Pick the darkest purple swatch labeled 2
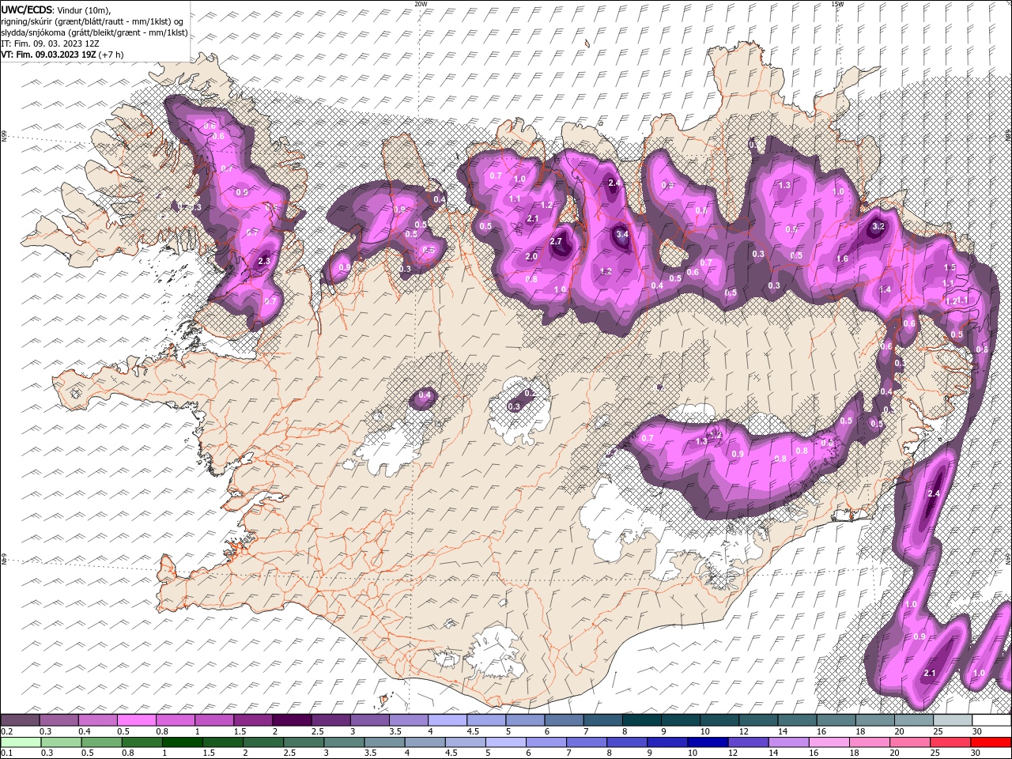 [291, 719]
